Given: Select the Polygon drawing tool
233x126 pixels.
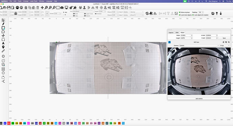Looking at the screenshot, I should pos(3,32).
